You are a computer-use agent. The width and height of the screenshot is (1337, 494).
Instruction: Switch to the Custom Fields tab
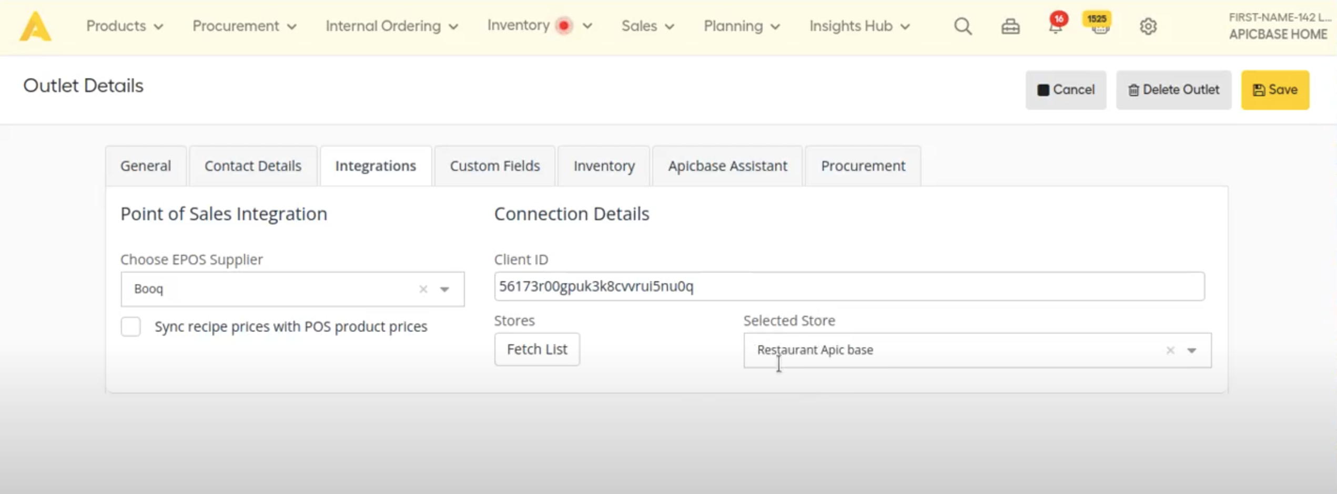pos(494,166)
